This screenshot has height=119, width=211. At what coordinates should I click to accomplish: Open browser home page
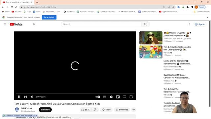[x=16, y=7]
